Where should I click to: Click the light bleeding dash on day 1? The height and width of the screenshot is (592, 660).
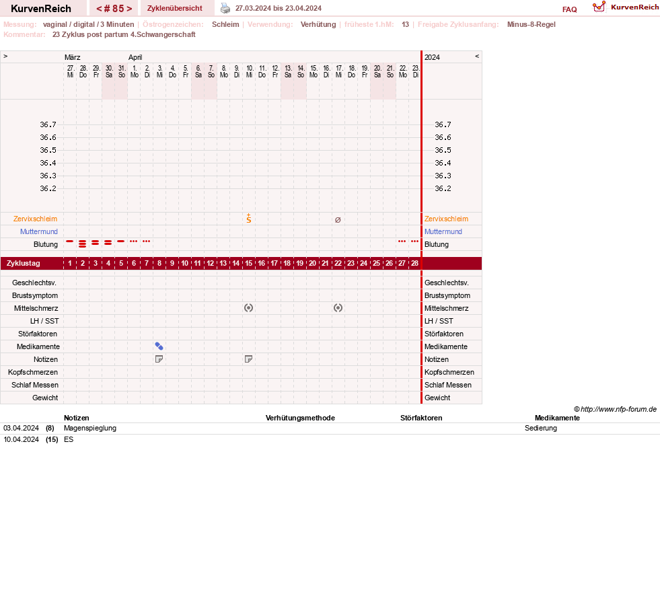[x=70, y=242]
